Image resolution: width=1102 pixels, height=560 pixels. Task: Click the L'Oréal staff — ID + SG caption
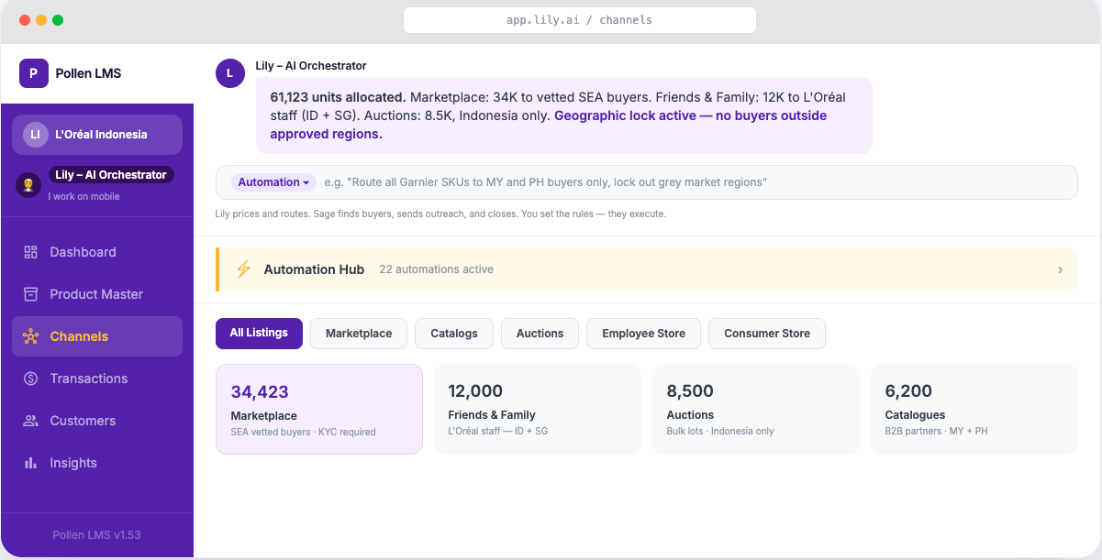click(498, 432)
